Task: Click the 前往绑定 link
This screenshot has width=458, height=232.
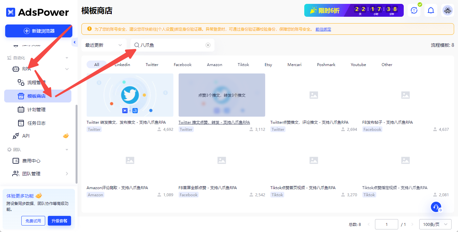Action: (x=323, y=29)
